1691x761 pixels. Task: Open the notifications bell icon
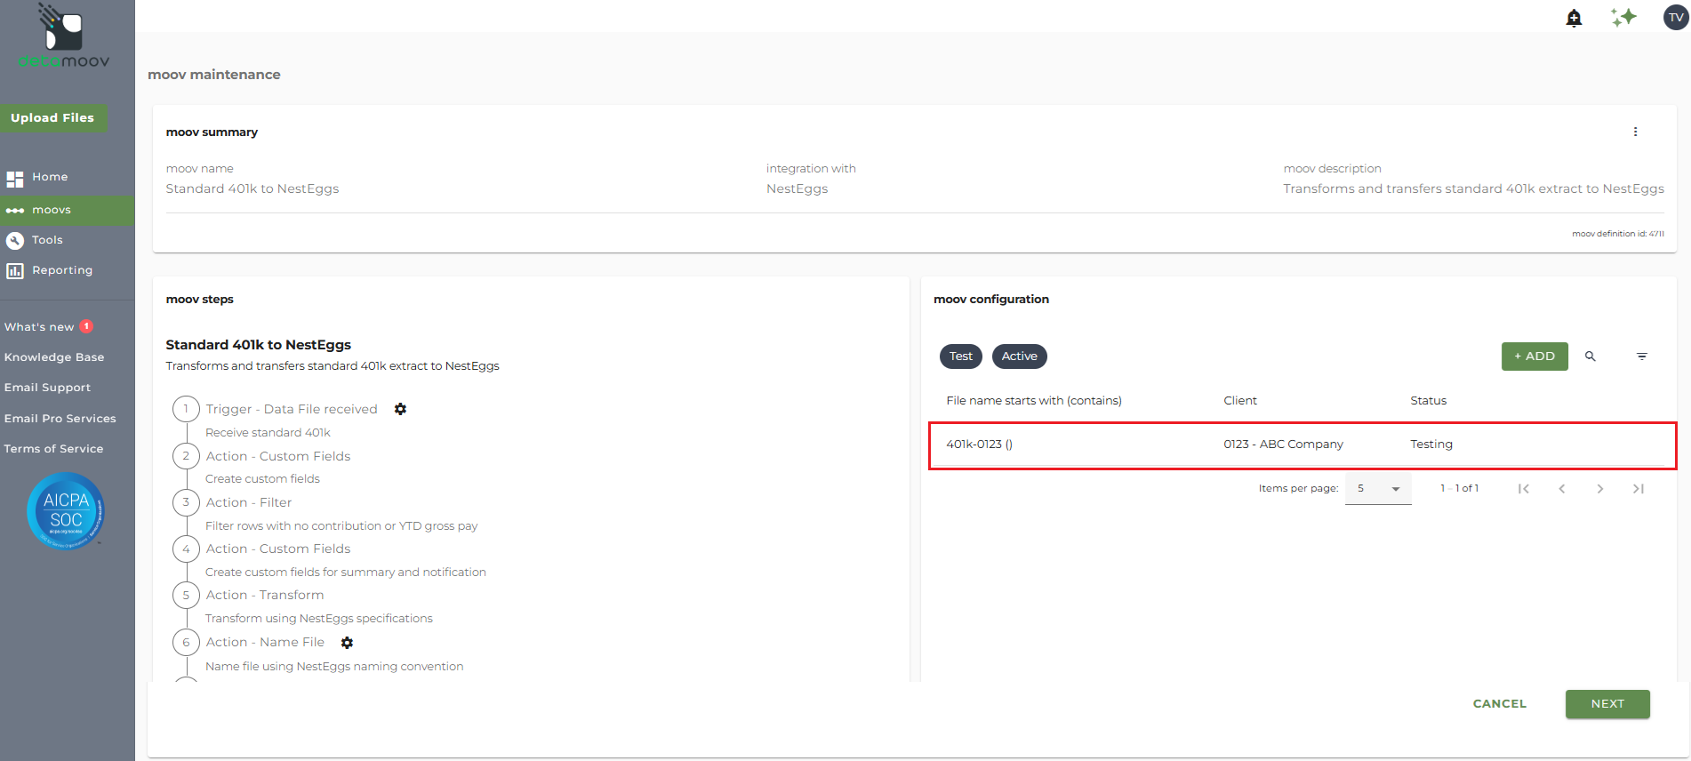click(x=1574, y=18)
